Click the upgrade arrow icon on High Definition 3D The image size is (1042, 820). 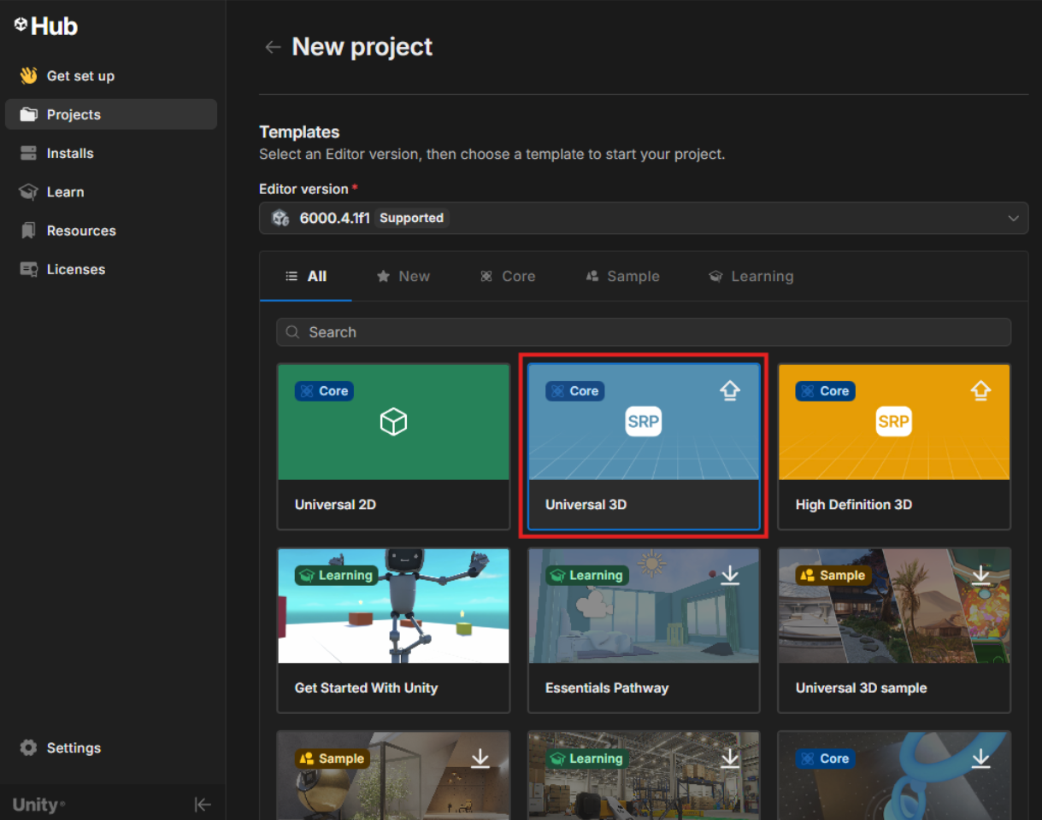coord(980,391)
